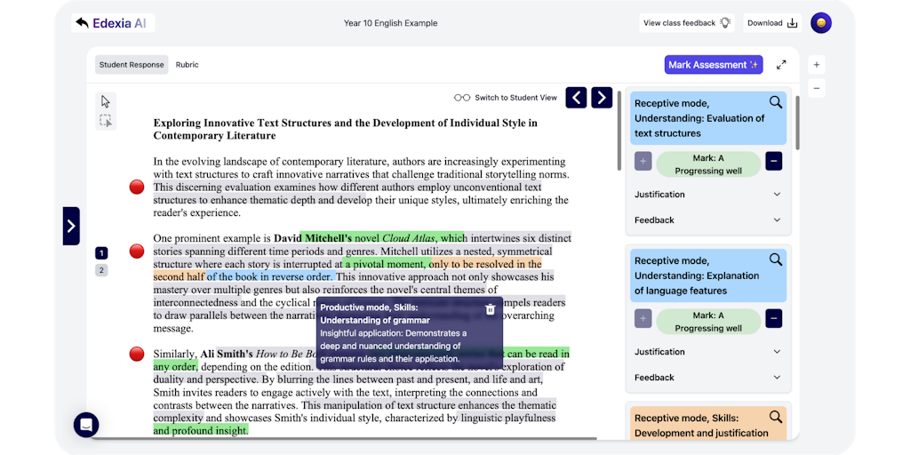
Task: Go back using Edexia AI arrow
Action: coord(83,23)
